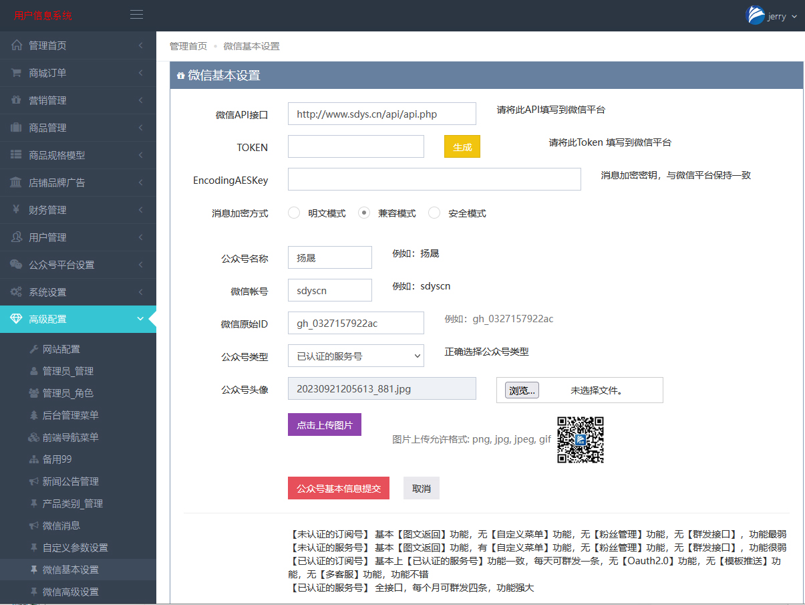Submit with 公众号基本信息提交 button

click(338, 489)
